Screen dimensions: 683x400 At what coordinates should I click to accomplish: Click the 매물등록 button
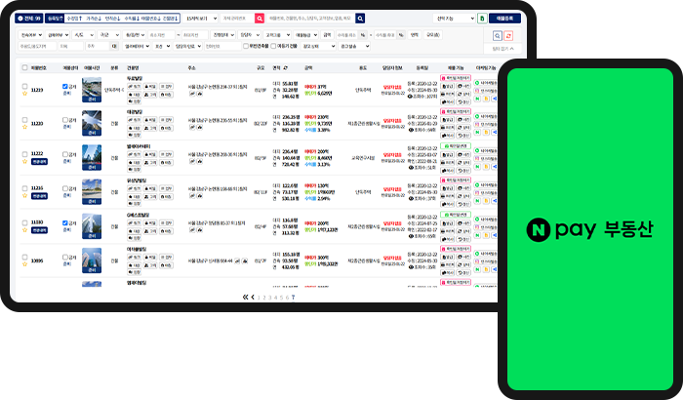[x=504, y=19]
